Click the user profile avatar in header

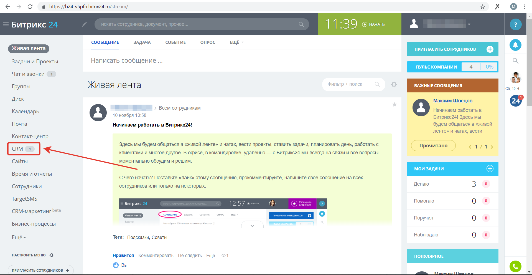(x=414, y=24)
